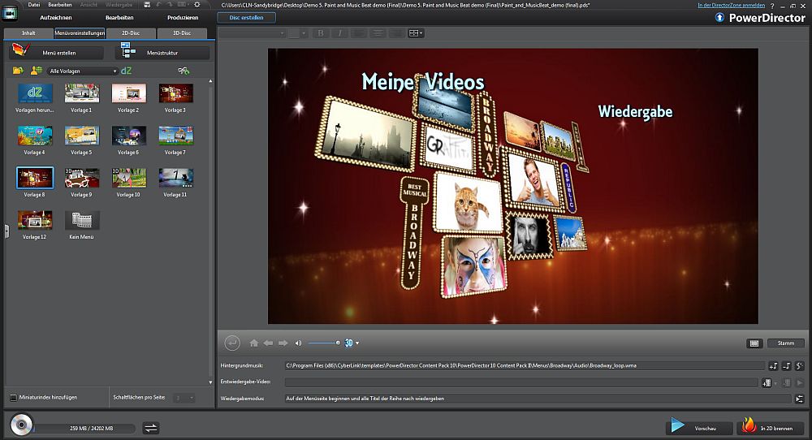Click the redo arrow icon in top bar

pos(170,5)
